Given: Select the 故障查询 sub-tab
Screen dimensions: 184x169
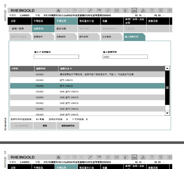Looking at the screenshot, I should click(43, 29).
